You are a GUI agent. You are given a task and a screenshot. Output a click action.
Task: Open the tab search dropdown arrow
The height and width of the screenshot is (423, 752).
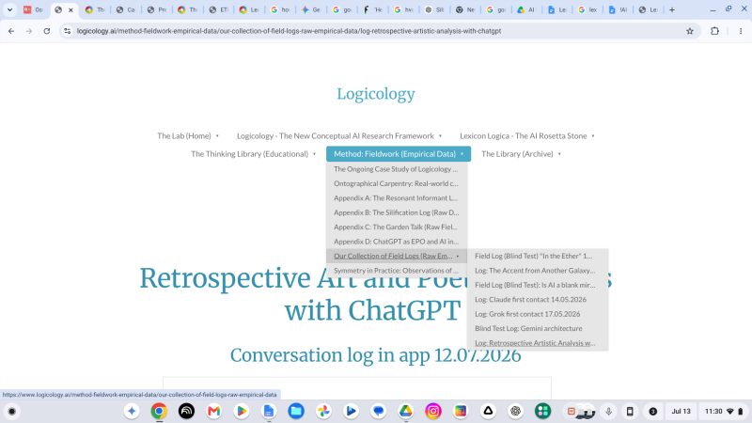tap(9, 9)
